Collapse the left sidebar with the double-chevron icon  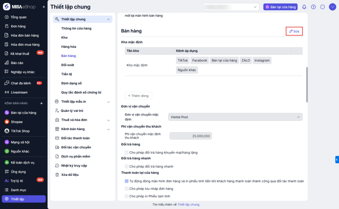(x=44, y=7)
